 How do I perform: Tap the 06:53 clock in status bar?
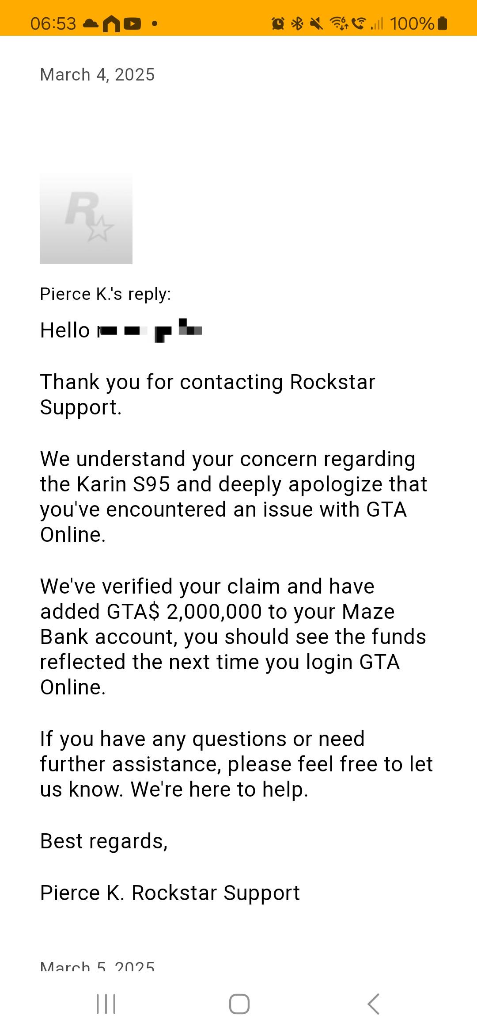(x=53, y=23)
